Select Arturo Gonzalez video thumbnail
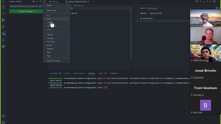221x124 pixels. (205, 18)
